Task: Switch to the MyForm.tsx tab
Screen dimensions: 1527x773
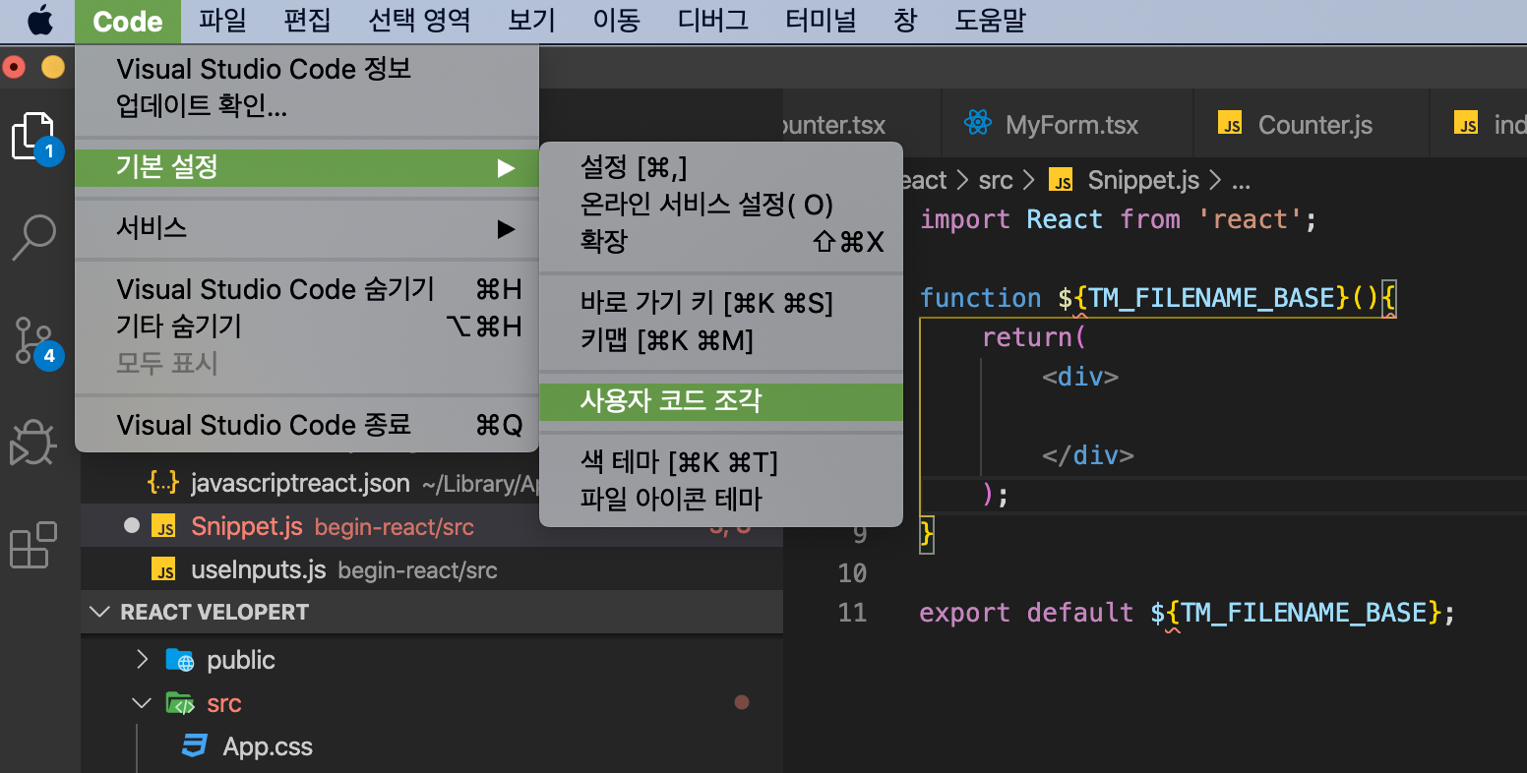Action: pyautogui.click(x=1067, y=124)
